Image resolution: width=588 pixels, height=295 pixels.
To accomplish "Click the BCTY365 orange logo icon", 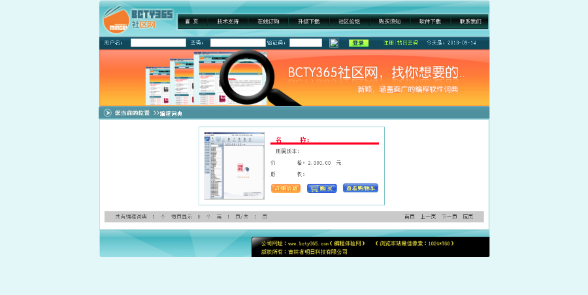I will (x=116, y=20).
